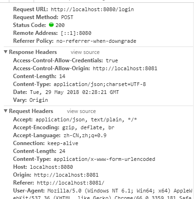Click the Request Method POST value
The image size is (194, 199).
(67, 17)
